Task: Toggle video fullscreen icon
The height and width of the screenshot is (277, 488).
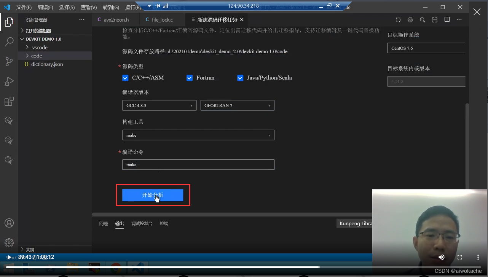Action: (x=459, y=257)
